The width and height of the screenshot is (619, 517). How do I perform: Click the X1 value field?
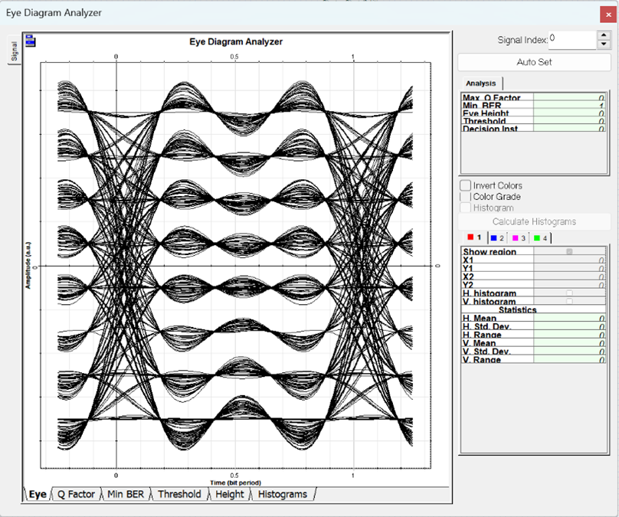click(x=569, y=260)
